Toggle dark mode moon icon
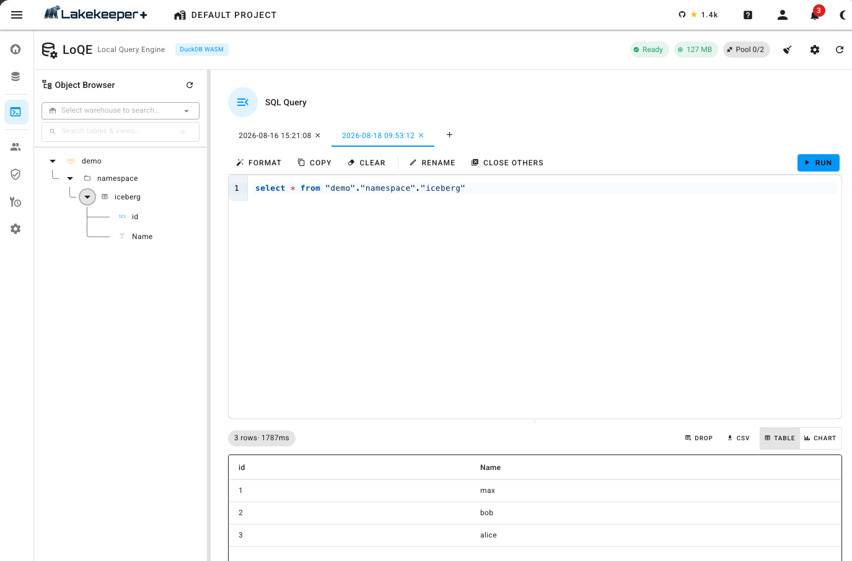The width and height of the screenshot is (852, 561). coord(843,15)
